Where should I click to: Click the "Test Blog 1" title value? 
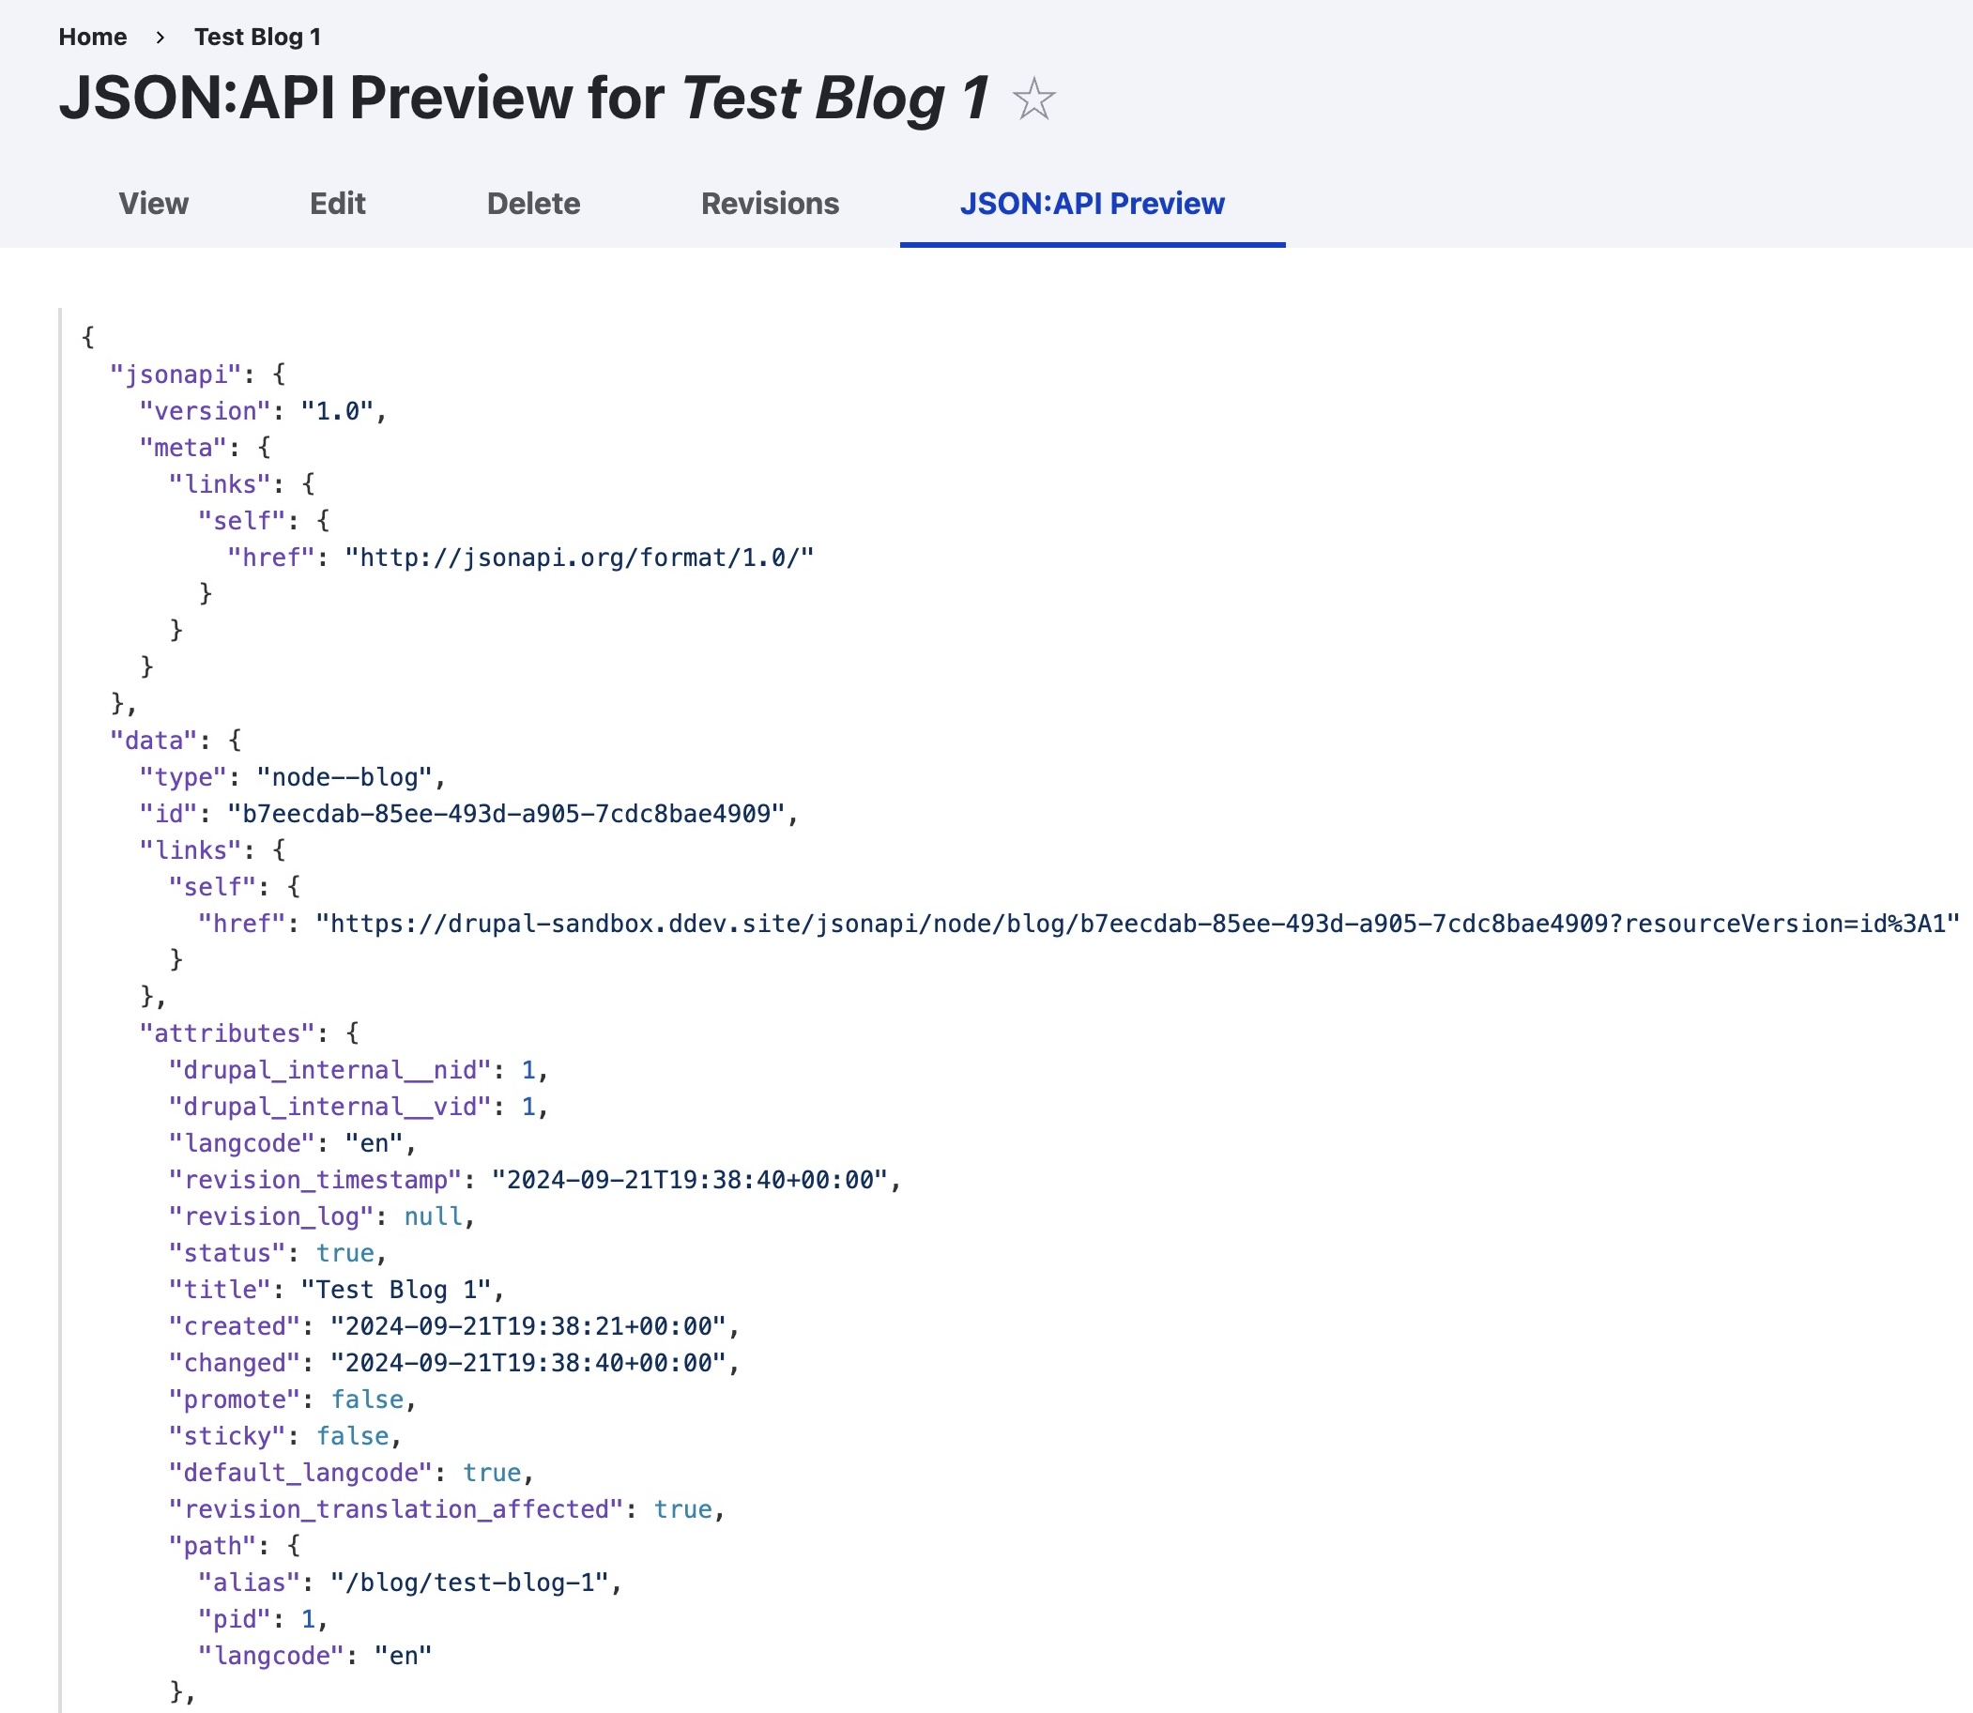395,1290
